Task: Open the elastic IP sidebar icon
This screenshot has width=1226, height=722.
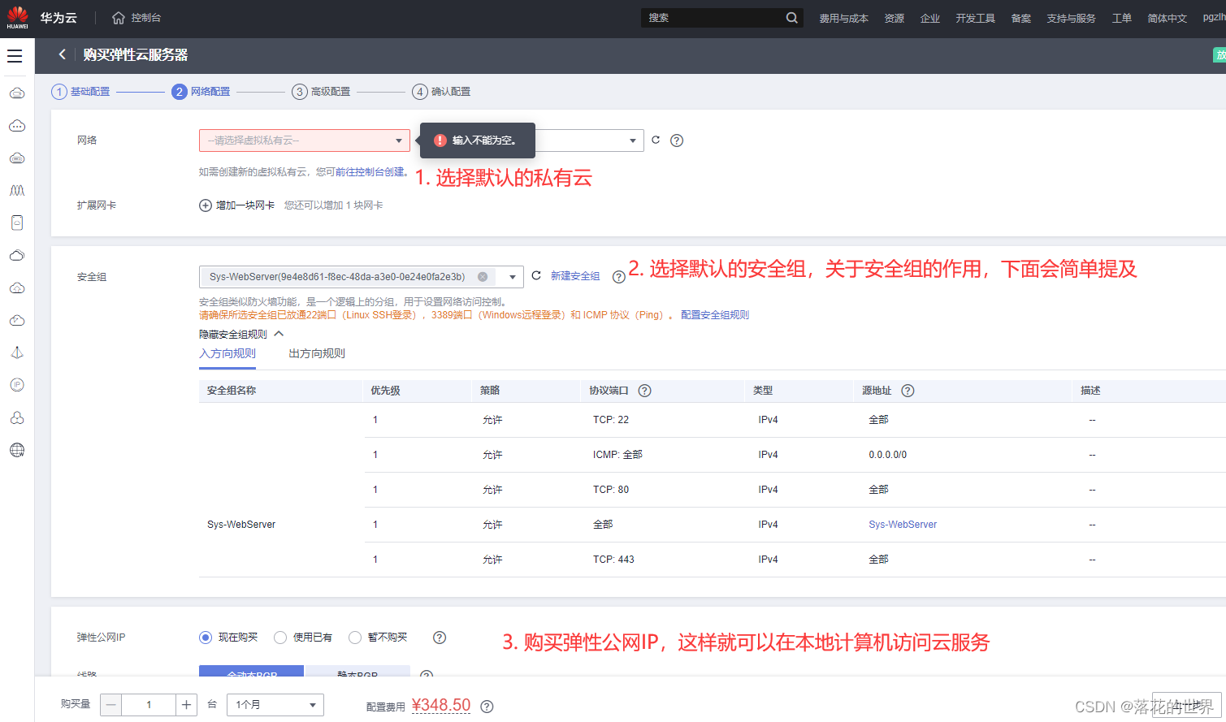Action: point(17,385)
